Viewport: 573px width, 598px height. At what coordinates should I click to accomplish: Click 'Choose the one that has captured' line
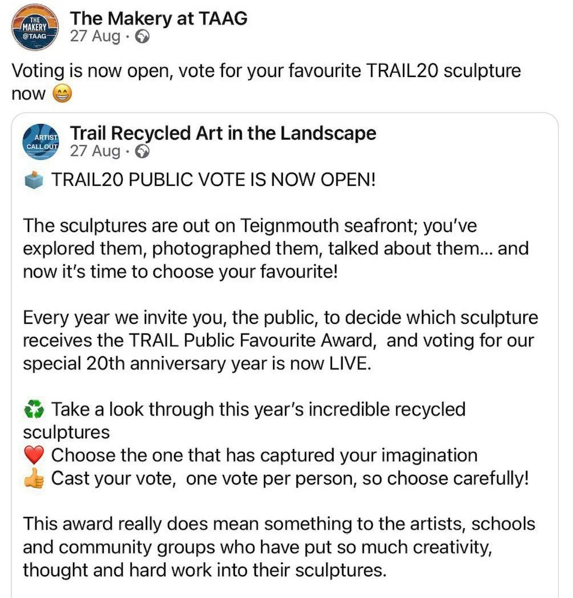click(x=265, y=455)
